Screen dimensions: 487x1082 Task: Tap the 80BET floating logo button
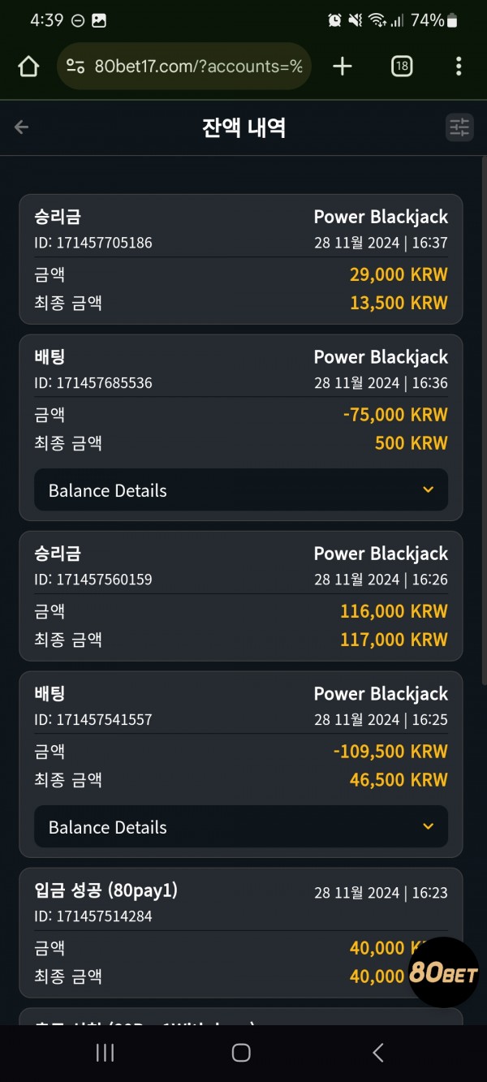pyautogui.click(x=443, y=972)
